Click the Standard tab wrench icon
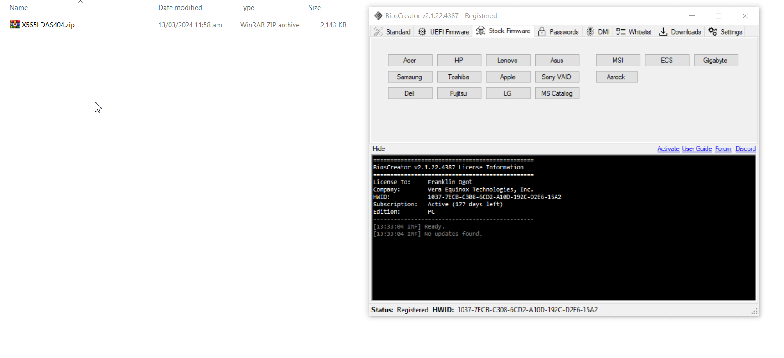The width and height of the screenshot is (784, 358). click(x=378, y=31)
